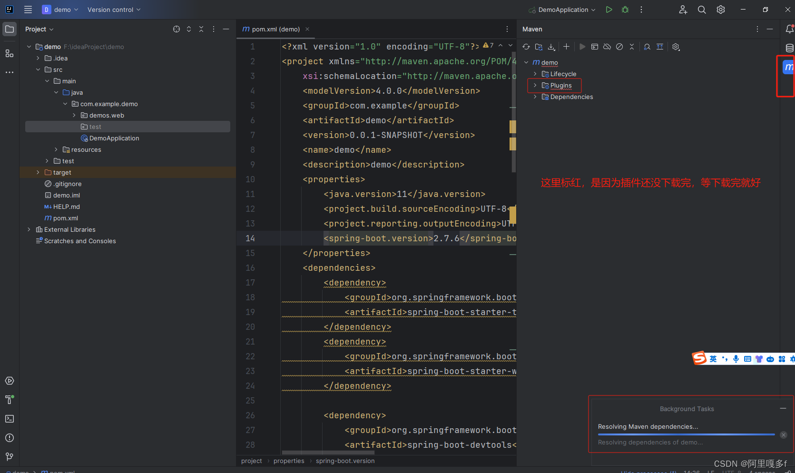Image resolution: width=795 pixels, height=473 pixels.
Task: Open main hamburger menu
Action: 28,10
